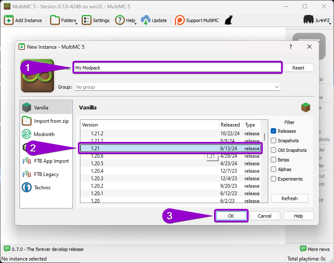
Task: Open the More news link
Action: 315,249
